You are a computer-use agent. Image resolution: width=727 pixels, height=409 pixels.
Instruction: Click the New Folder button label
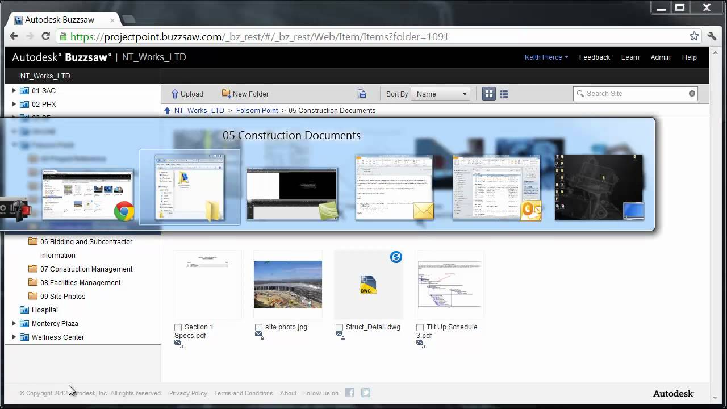(x=250, y=94)
